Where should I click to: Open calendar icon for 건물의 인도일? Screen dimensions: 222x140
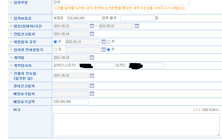click(x=92, y=76)
